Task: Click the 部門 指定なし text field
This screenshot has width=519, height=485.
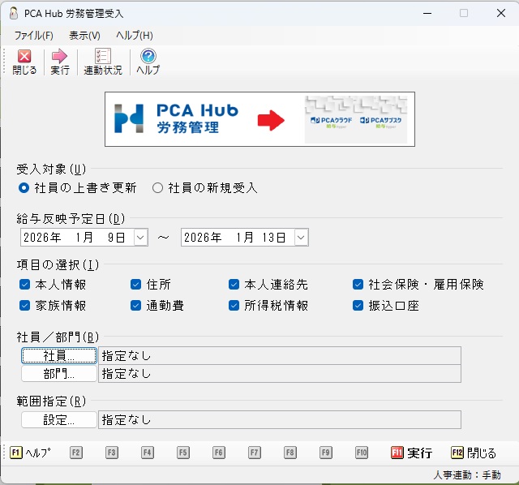Action: click(x=279, y=374)
